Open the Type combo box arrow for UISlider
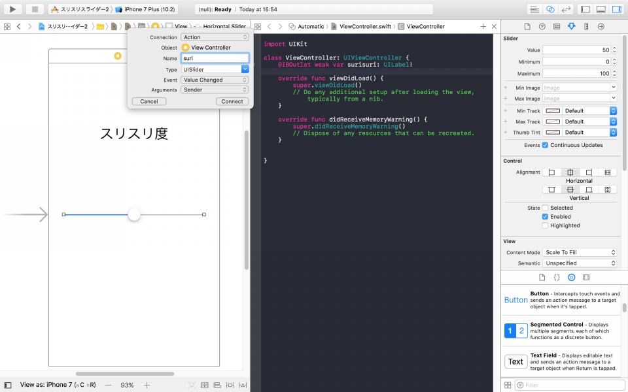The image size is (628, 392). (245, 69)
